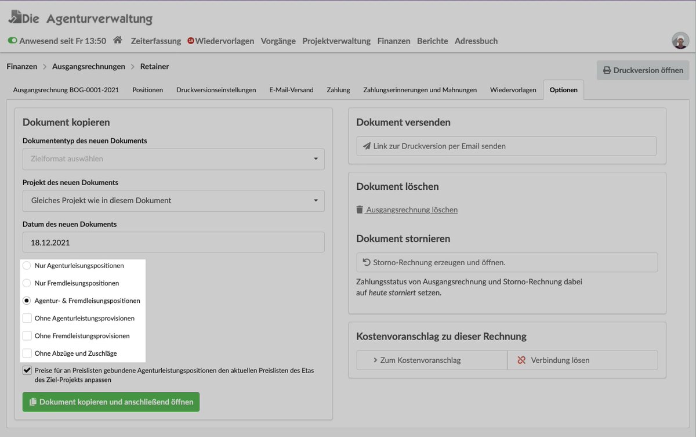Screen dimensions: 696x437
Task: Open the Zielformat auswählen dropdown
Action: (173, 159)
